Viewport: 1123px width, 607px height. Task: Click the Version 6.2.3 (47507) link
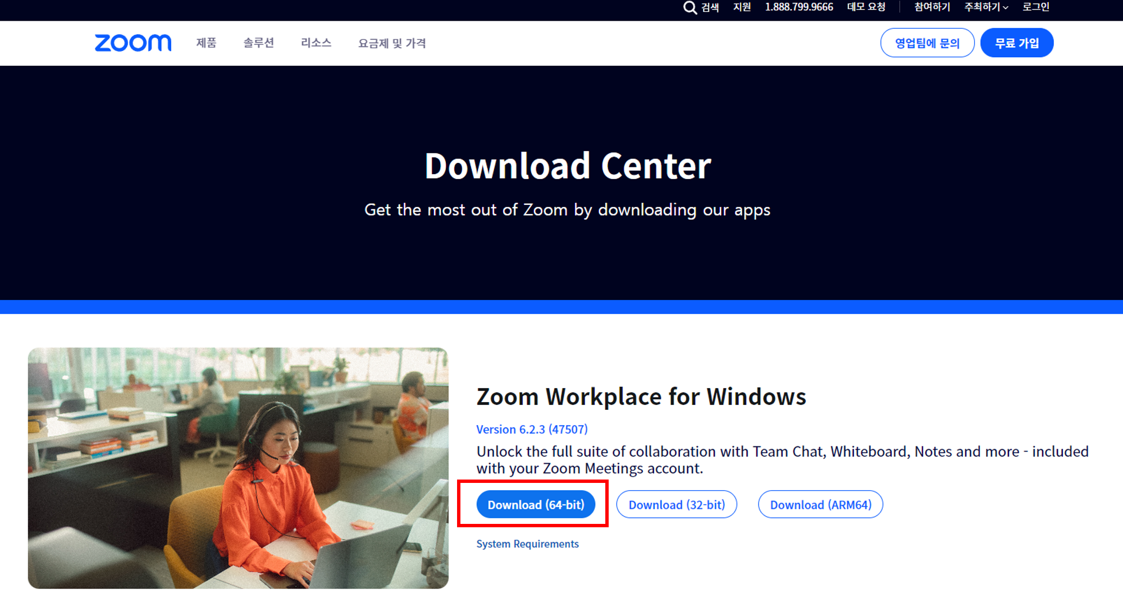pos(531,429)
